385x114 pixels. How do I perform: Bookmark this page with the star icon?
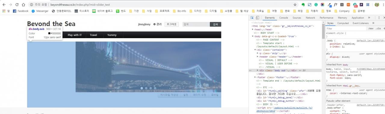point(295,5)
